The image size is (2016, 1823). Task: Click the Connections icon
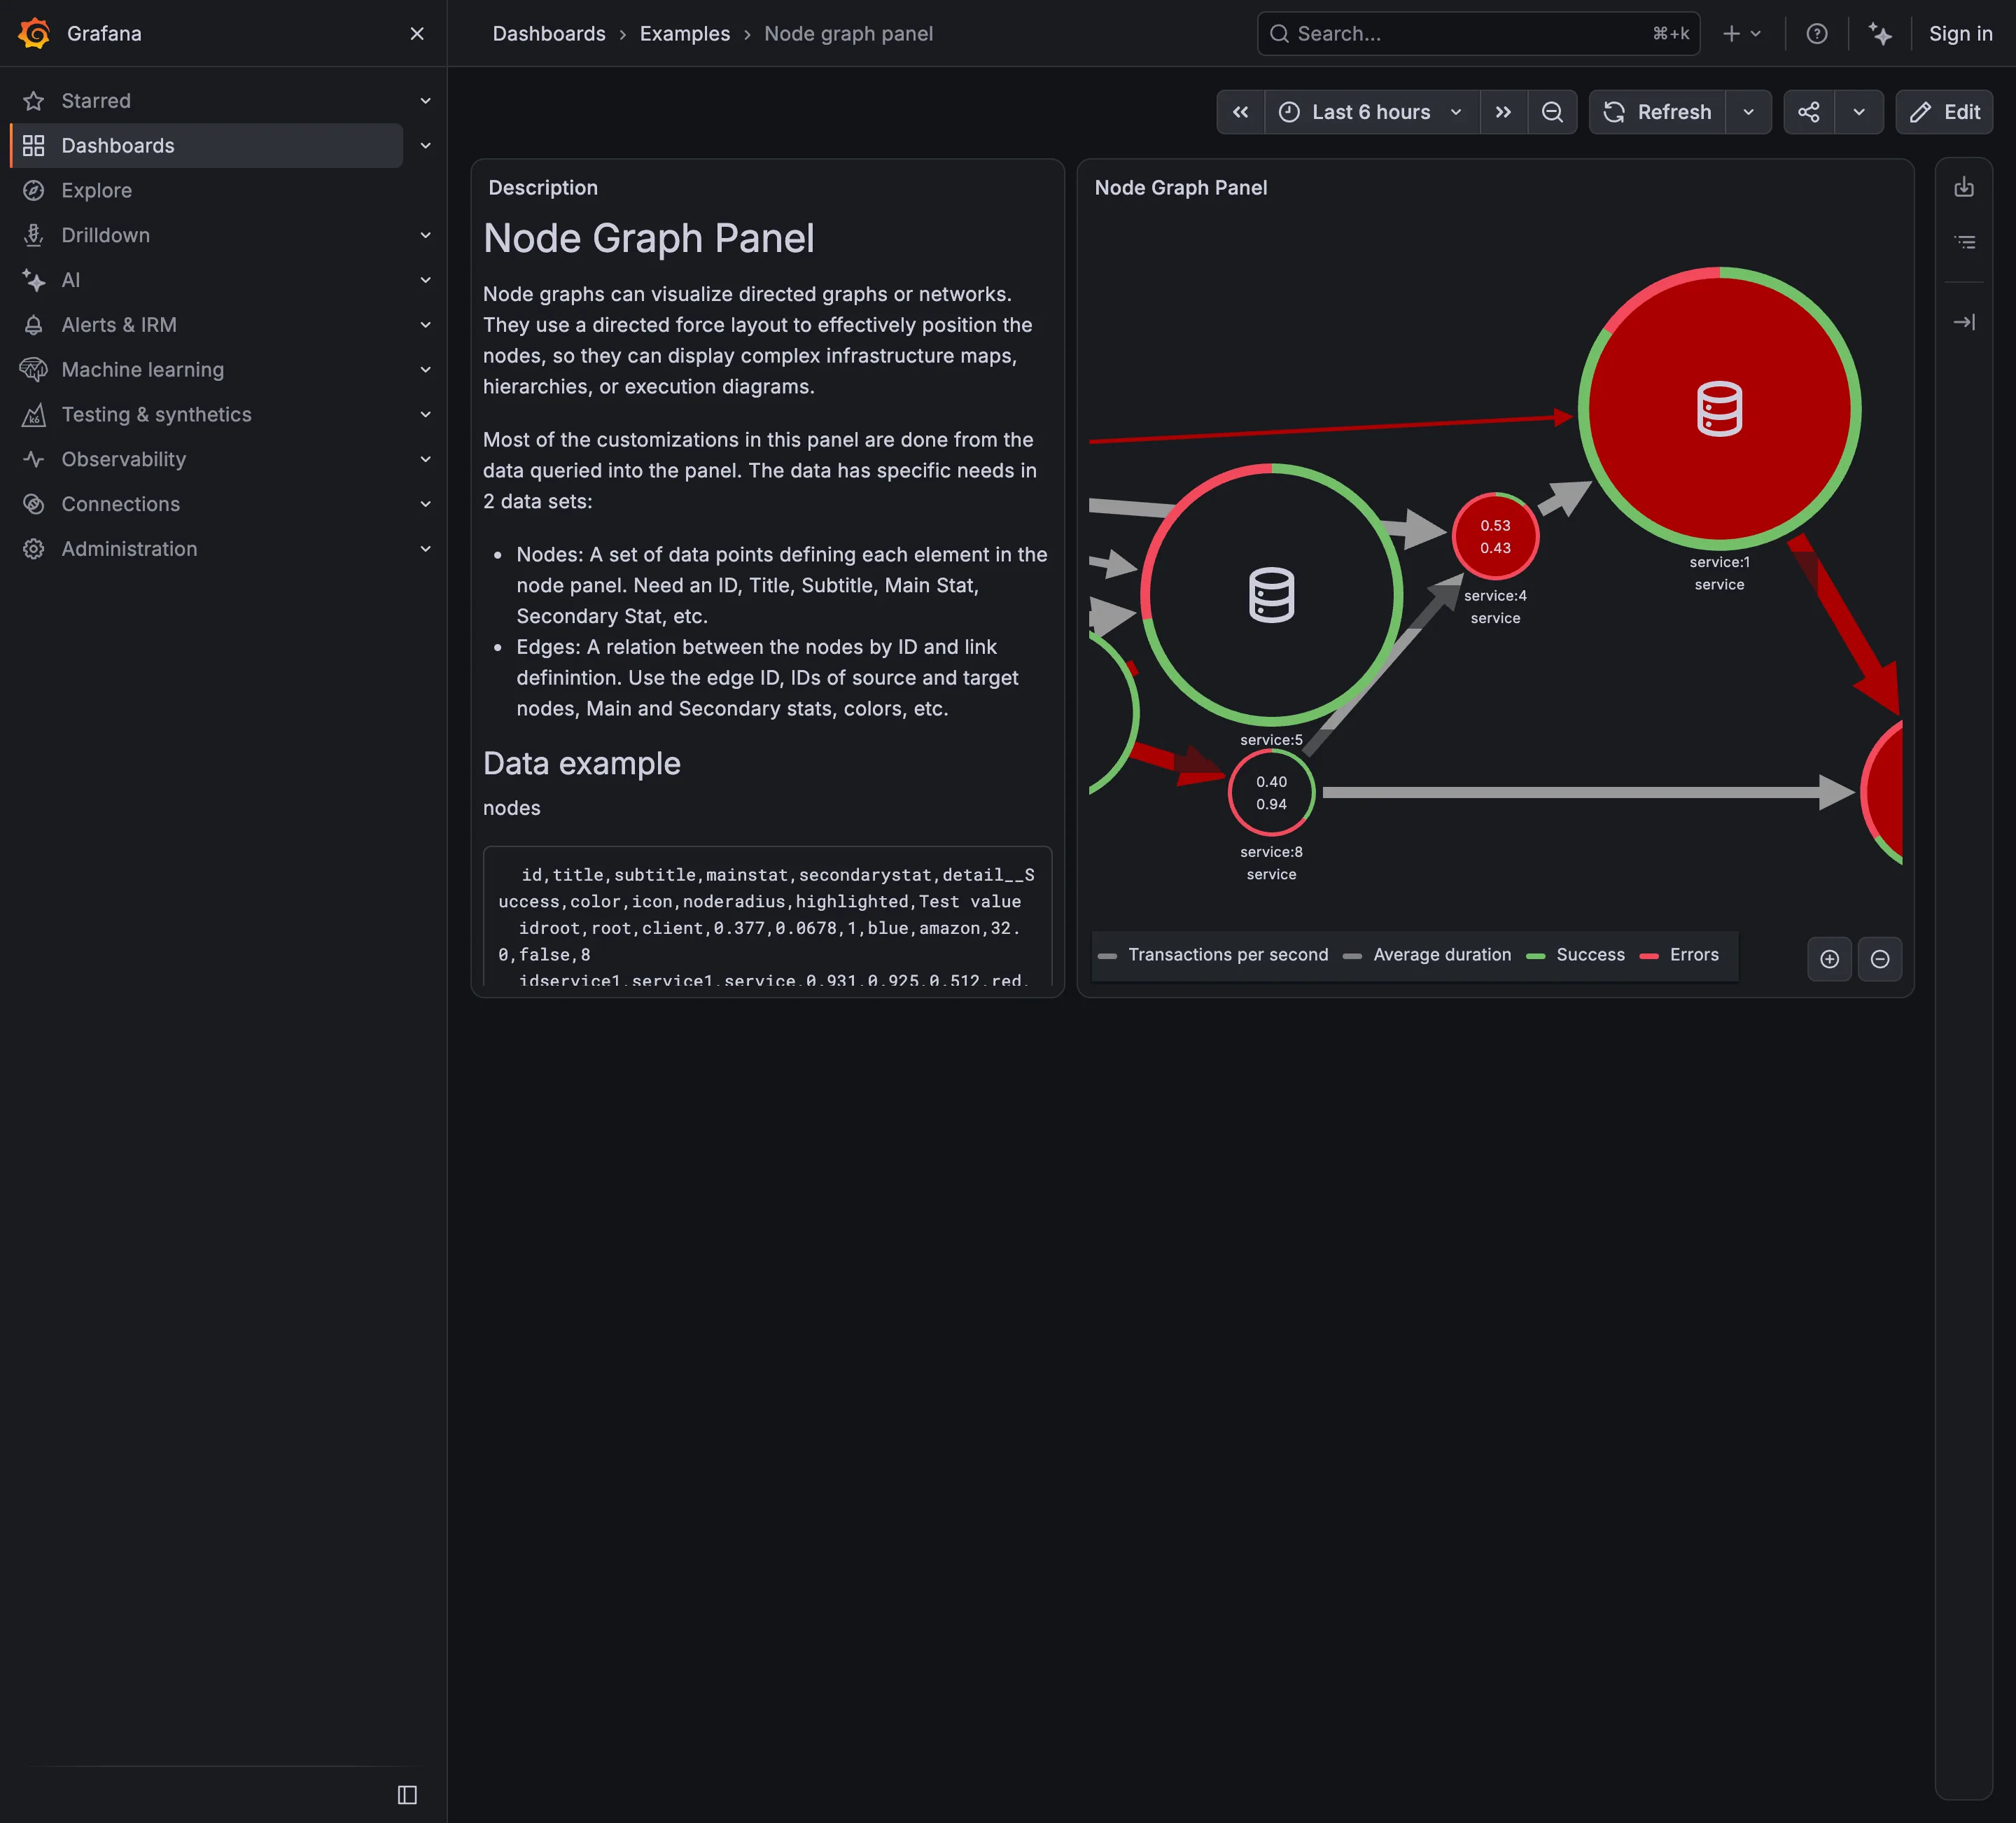[33, 504]
